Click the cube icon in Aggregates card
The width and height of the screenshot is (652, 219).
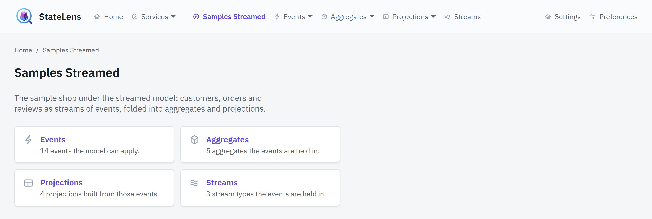[x=195, y=140]
